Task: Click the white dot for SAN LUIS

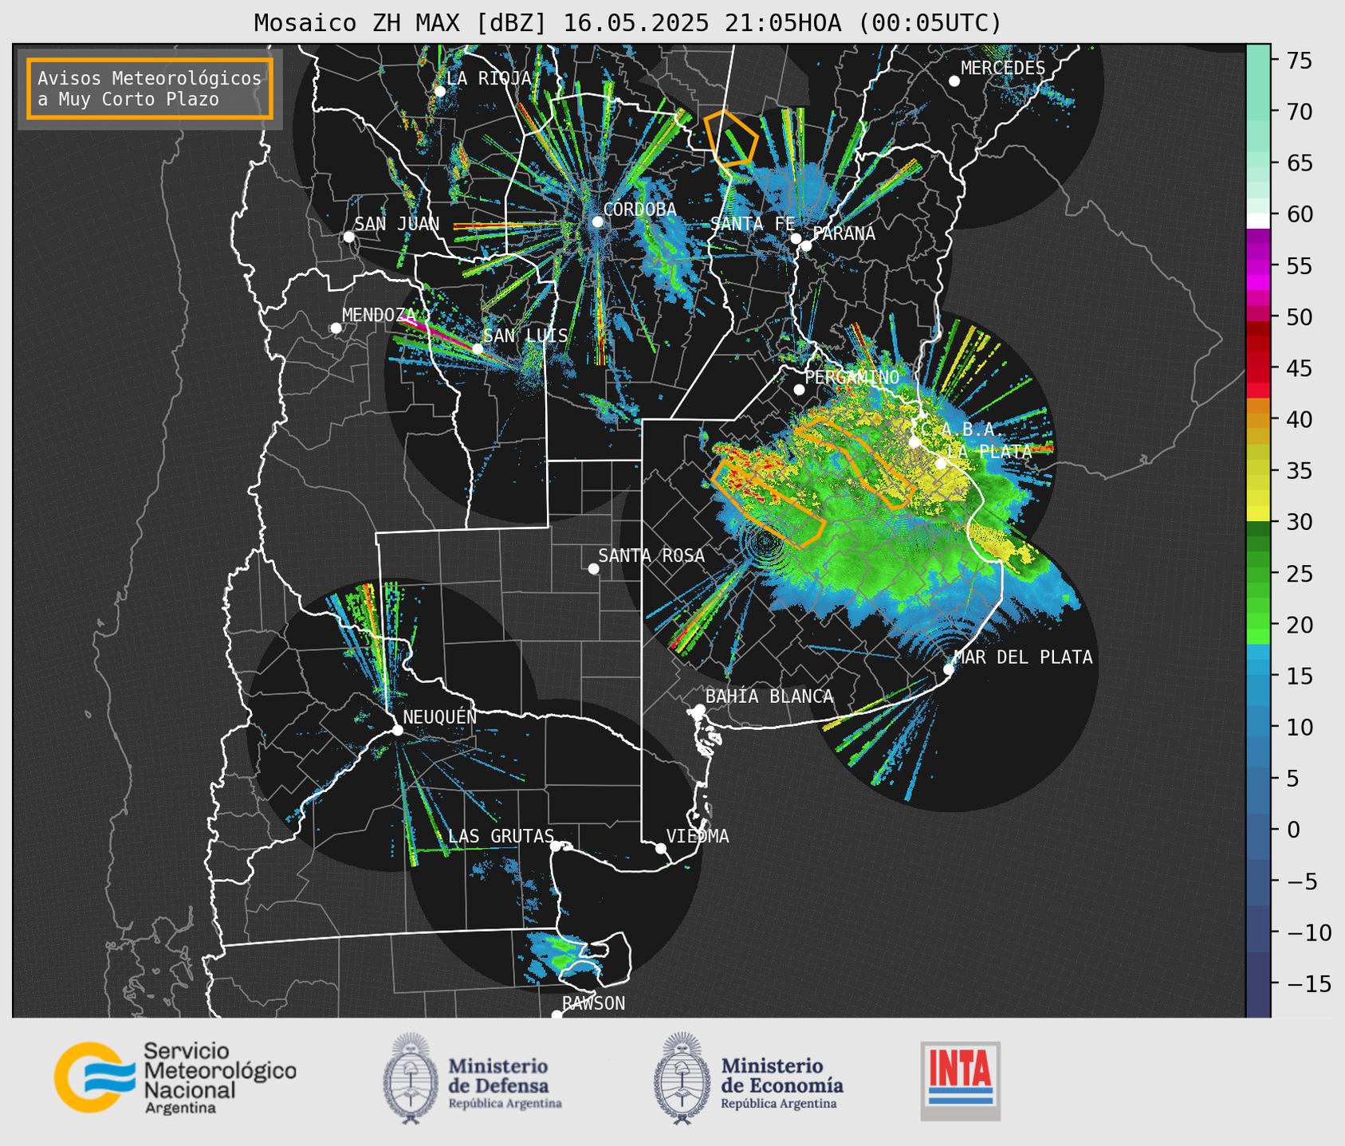Action: [x=478, y=348]
